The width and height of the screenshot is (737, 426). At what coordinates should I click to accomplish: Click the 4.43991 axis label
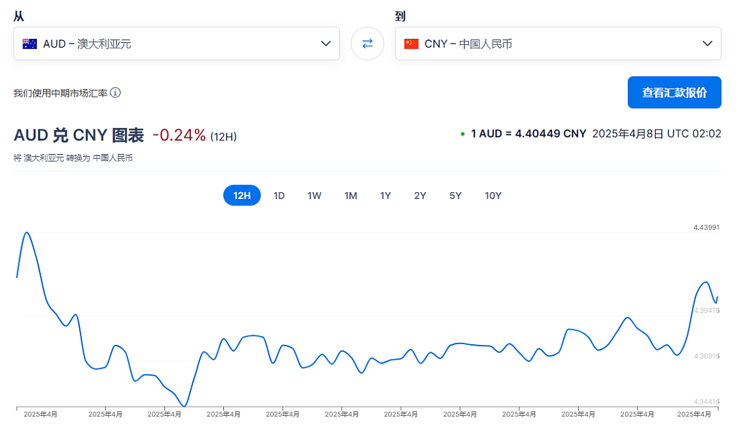coord(706,228)
